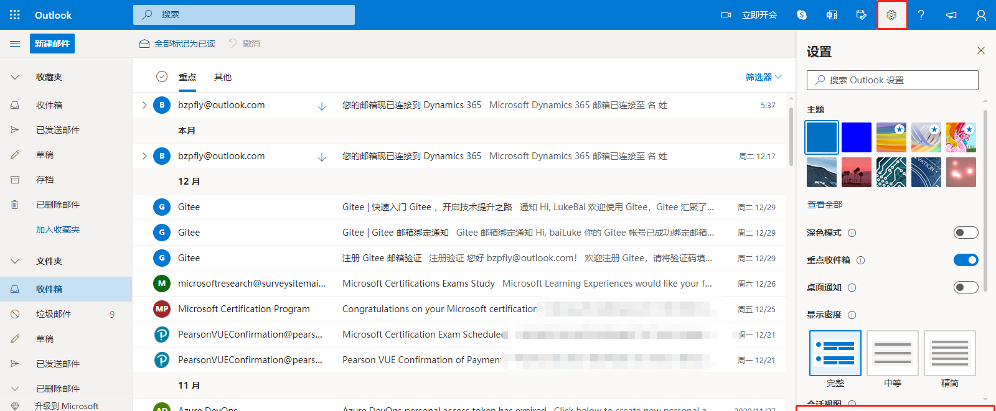Click the 搜索 box in header
This screenshot has height=411, width=996.
point(244,15)
